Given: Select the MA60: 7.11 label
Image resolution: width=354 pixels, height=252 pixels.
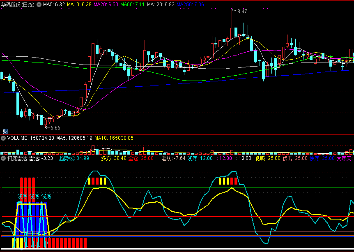Looking at the screenshot, I should [x=132, y=5].
